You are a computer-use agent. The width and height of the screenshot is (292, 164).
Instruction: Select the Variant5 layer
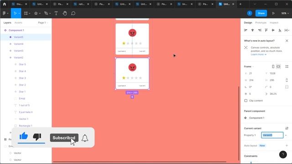tap(26, 37)
